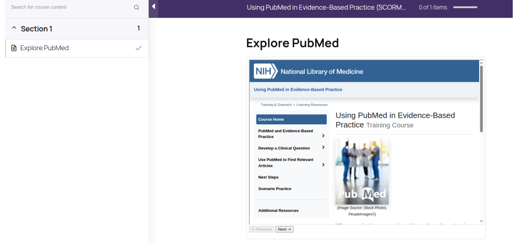Click the disabled <- Previous button

point(261,229)
